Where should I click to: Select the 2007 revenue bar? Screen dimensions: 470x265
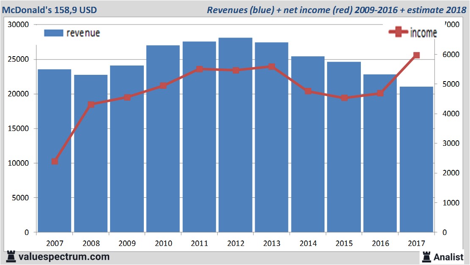[55, 150]
